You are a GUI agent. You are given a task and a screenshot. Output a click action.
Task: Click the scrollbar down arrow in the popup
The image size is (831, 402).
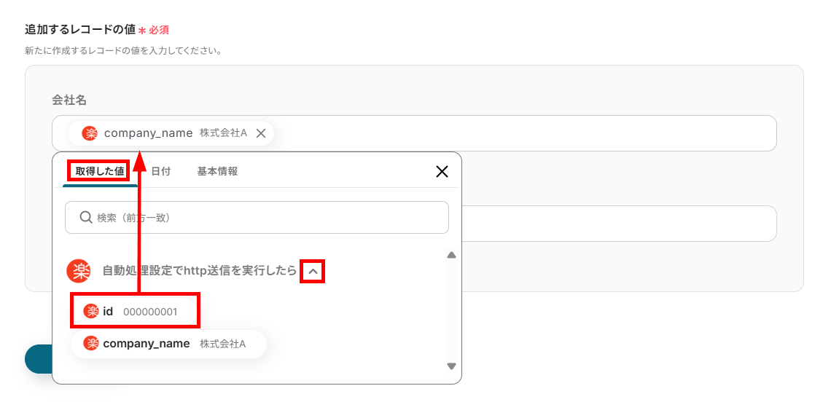click(451, 366)
